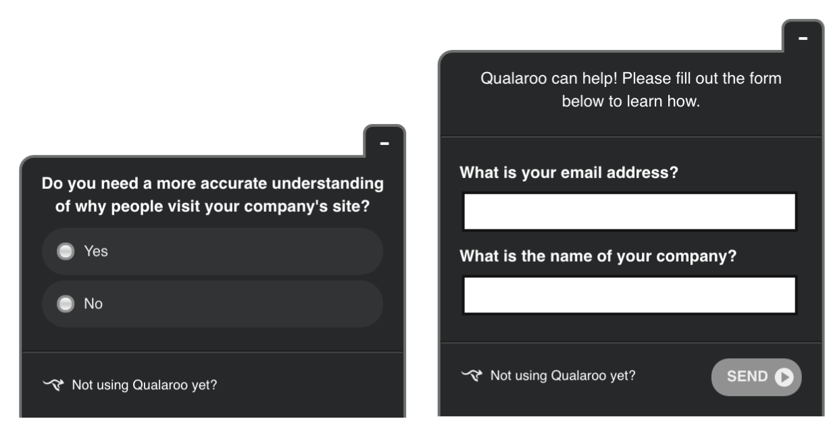This screenshot has width=827, height=429.
Task: Click blank area of the Yes answer pill
Action: coord(243,252)
